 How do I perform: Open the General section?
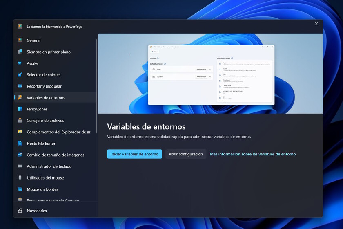coord(55,40)
